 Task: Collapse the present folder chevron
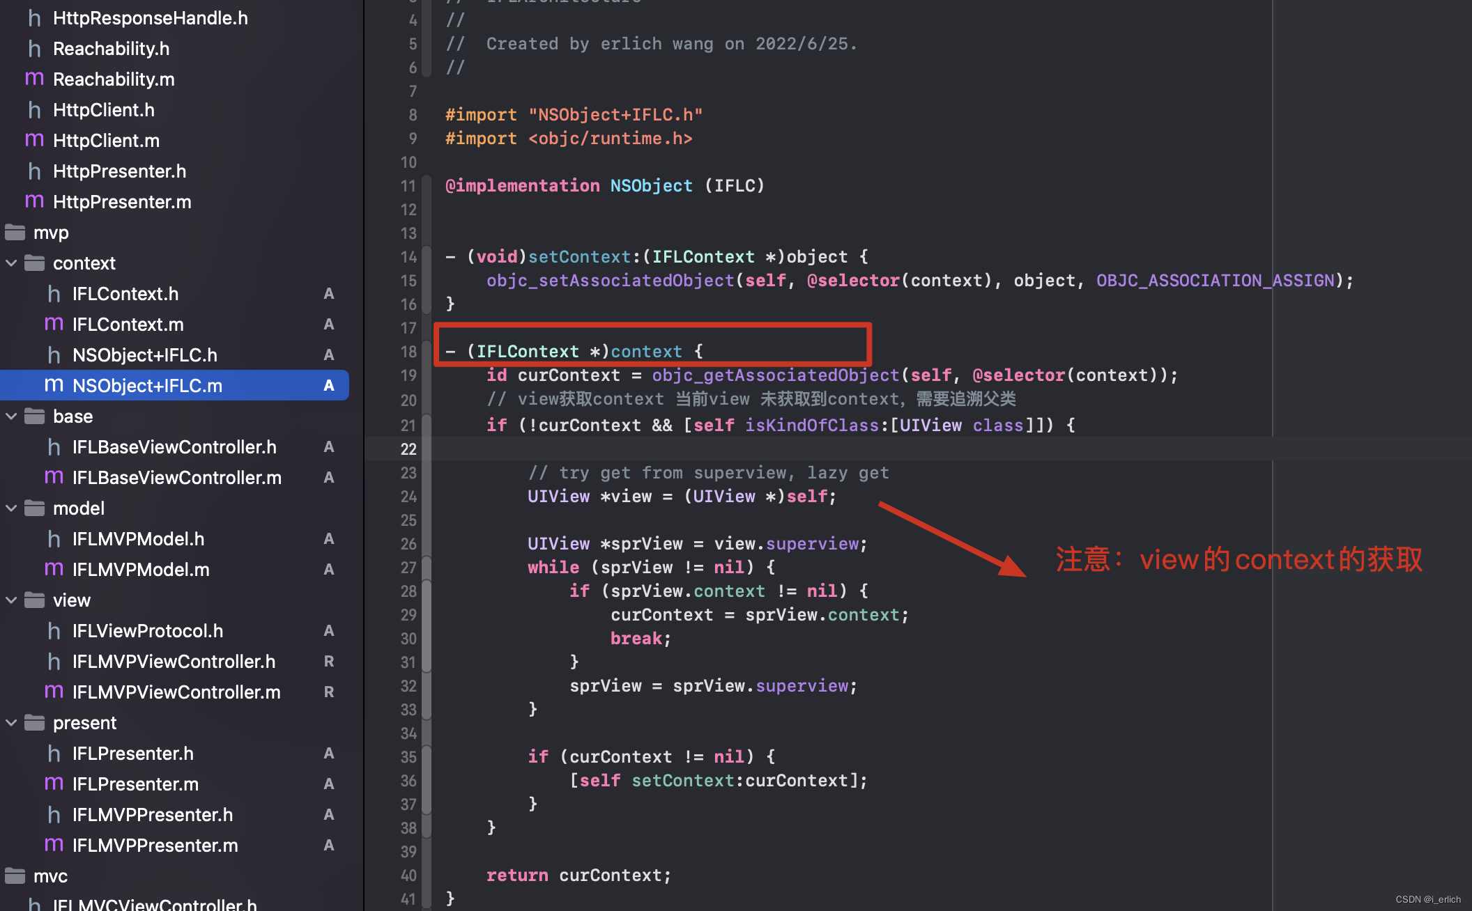point(11,722)
